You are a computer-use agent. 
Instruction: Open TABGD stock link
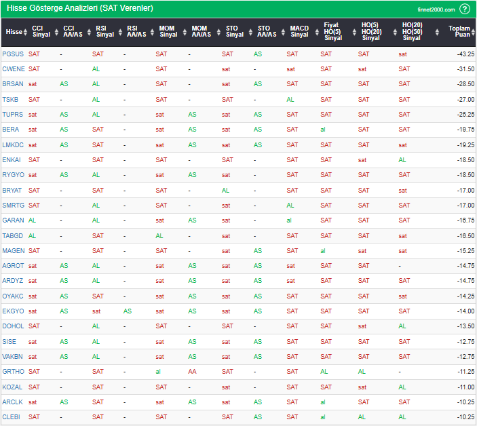point(12,235)
